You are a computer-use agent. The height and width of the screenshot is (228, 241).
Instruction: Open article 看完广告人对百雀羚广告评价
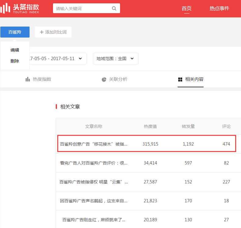[94, 163]
